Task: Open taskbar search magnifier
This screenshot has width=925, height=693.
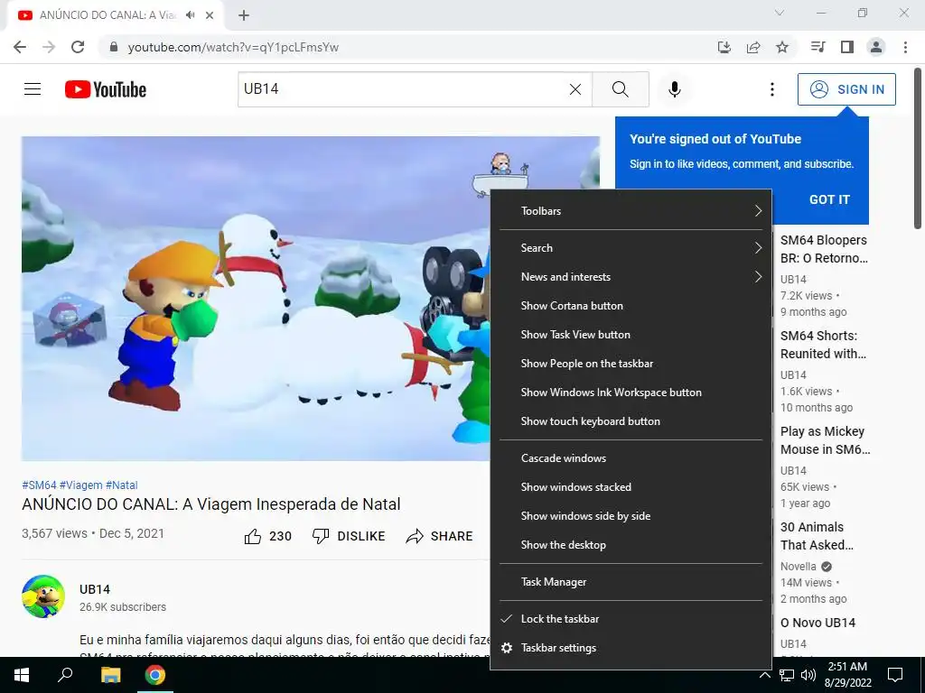Action: pyautogui.click(x=65, y=675)
